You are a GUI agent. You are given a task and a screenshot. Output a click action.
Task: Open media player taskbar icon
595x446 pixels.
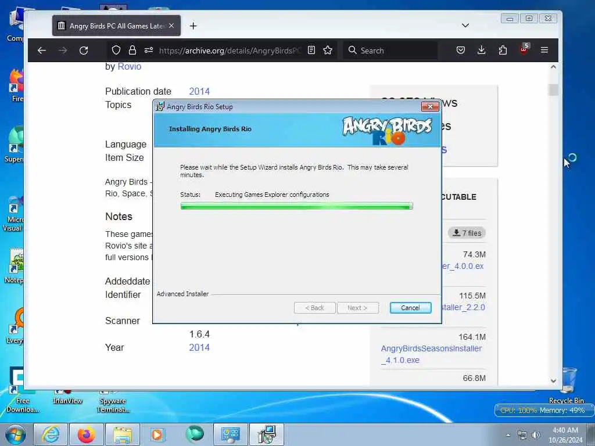pos(157,434)
